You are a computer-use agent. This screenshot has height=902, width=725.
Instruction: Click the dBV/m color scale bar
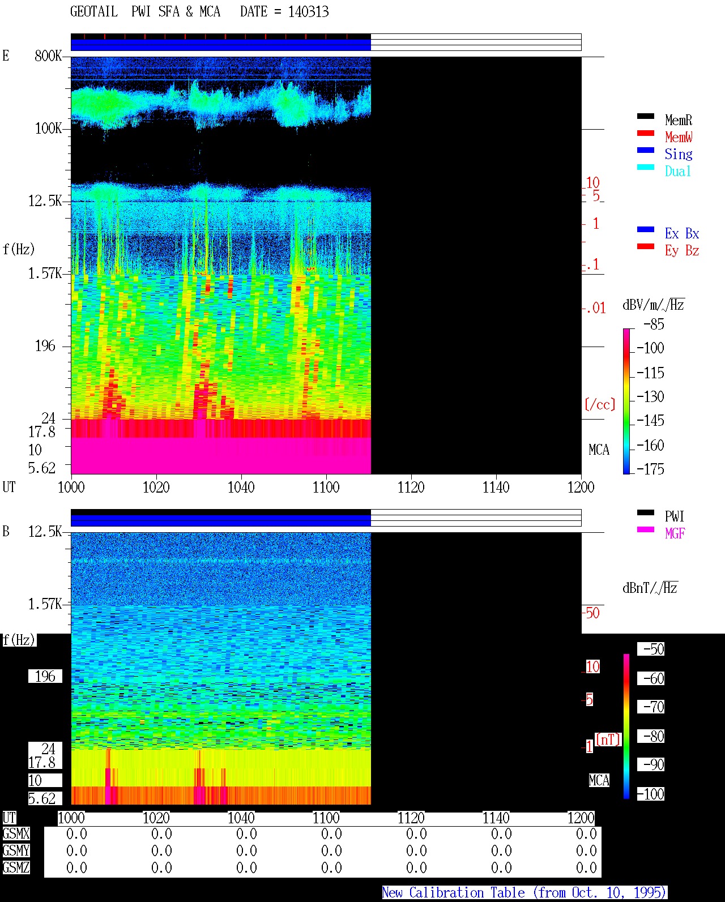pyautogui.click(x=626, y=401)
